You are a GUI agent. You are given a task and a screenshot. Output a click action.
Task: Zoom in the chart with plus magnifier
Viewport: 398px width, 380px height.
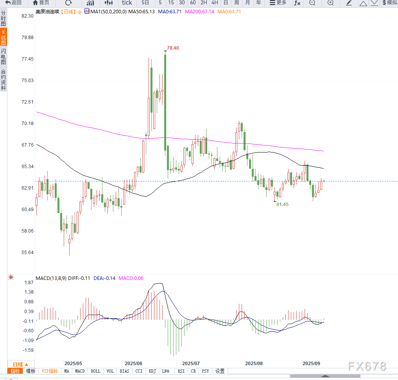click(330, 3)
